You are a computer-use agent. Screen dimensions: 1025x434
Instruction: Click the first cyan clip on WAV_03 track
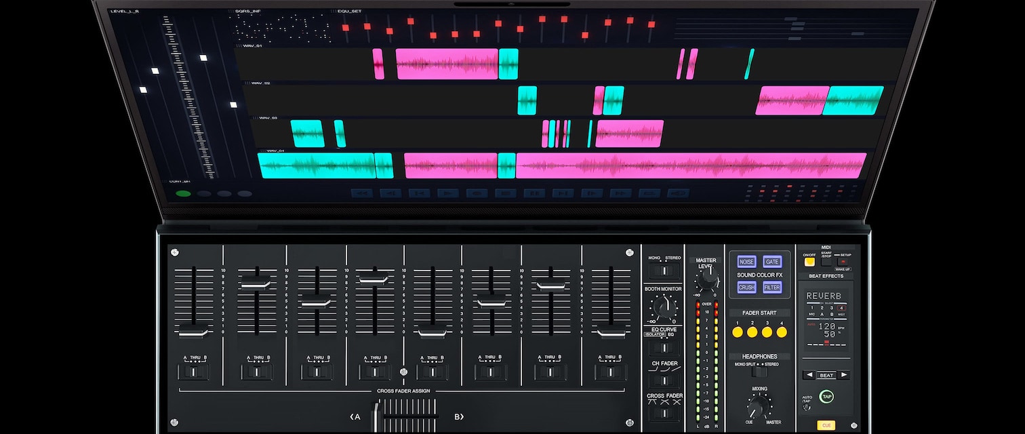[x=308, y=134]
